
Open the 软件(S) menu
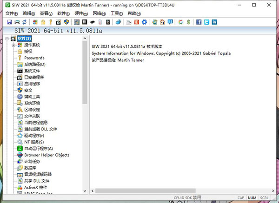(64, 13)
